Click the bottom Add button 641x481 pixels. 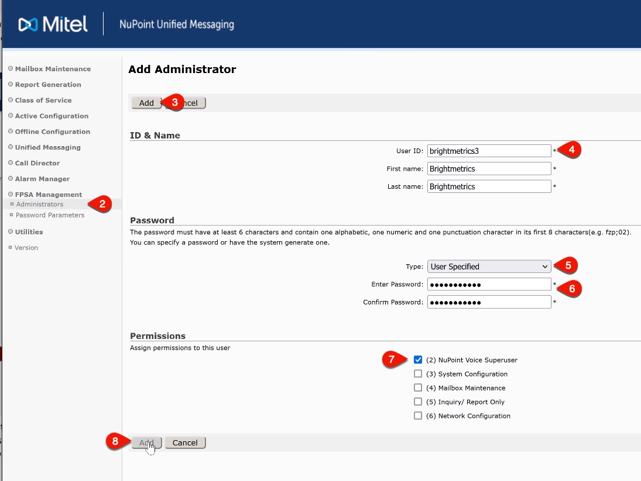coord(146,442)
